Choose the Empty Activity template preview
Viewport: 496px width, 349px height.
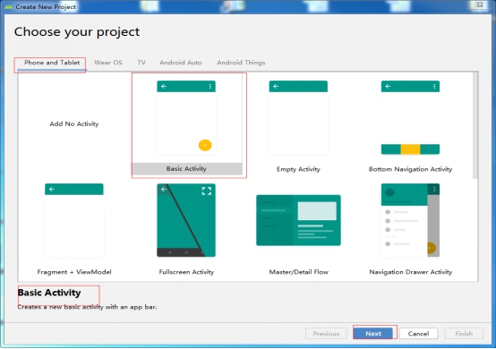click(298, 117)
